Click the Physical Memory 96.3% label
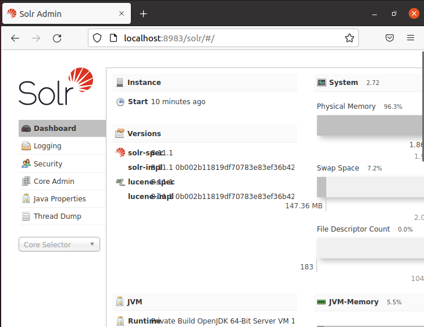This screenshot has height=327, width=424. 359,106
